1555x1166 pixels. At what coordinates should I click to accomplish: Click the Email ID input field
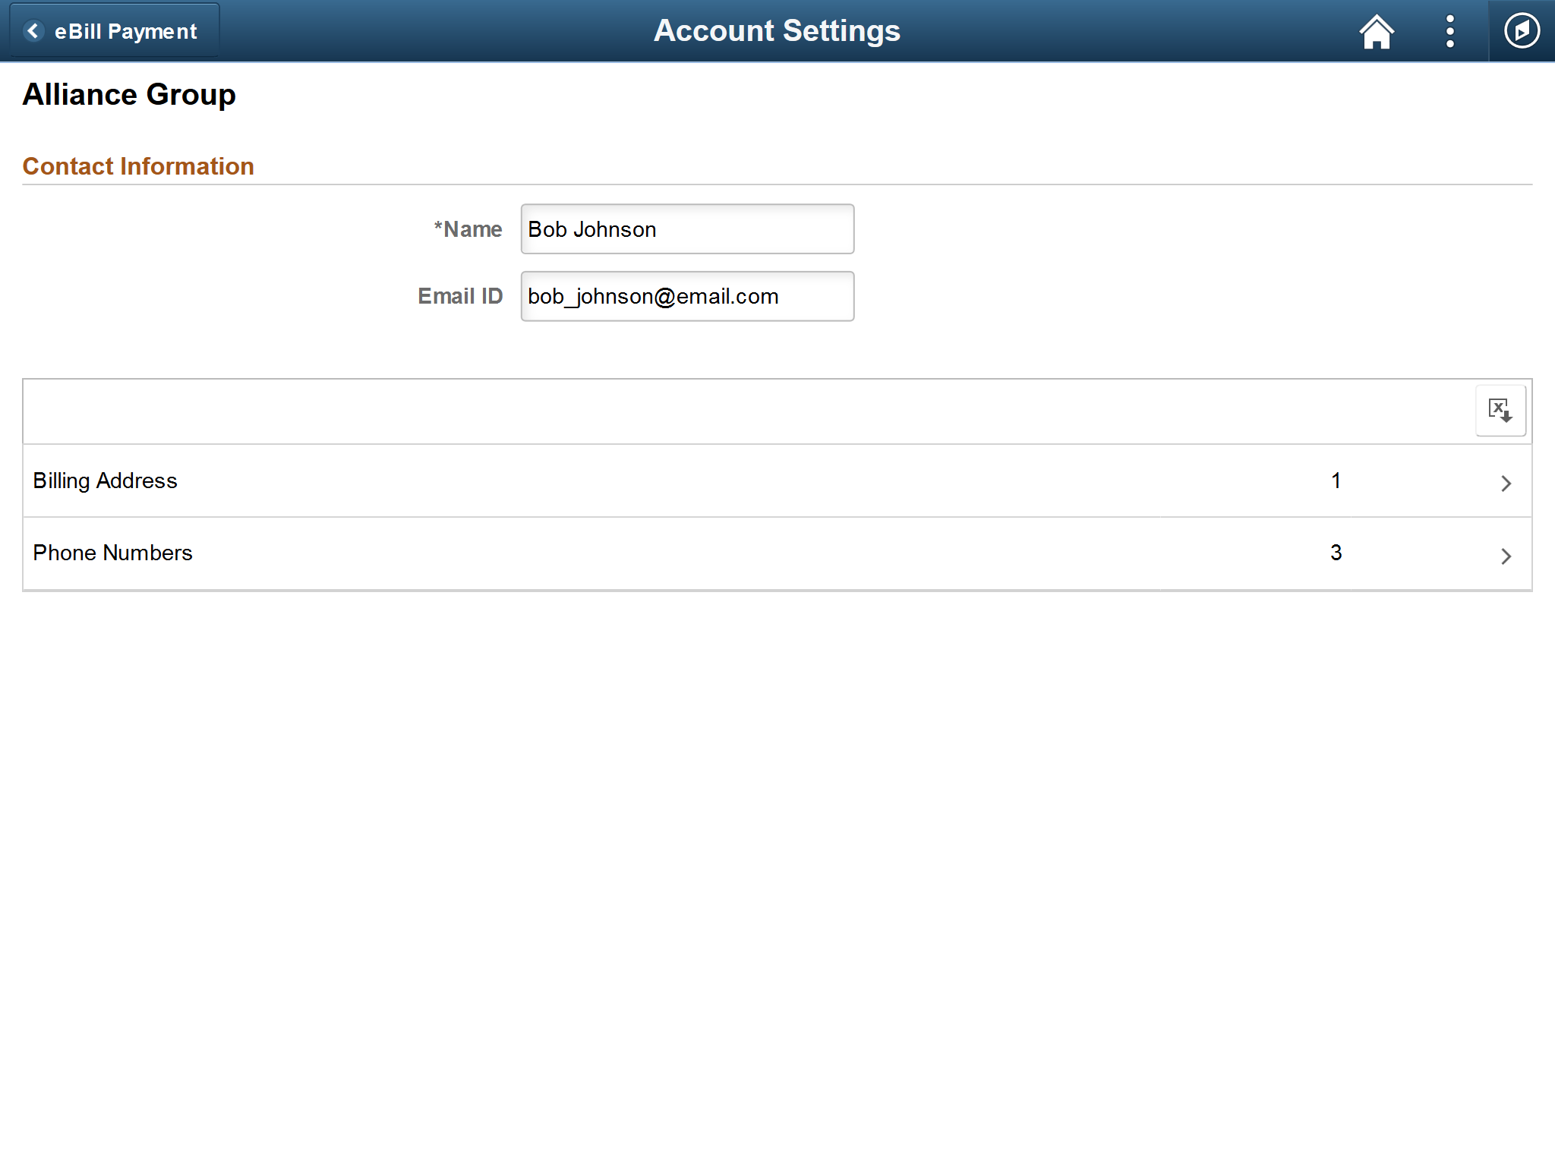point(687,296)
